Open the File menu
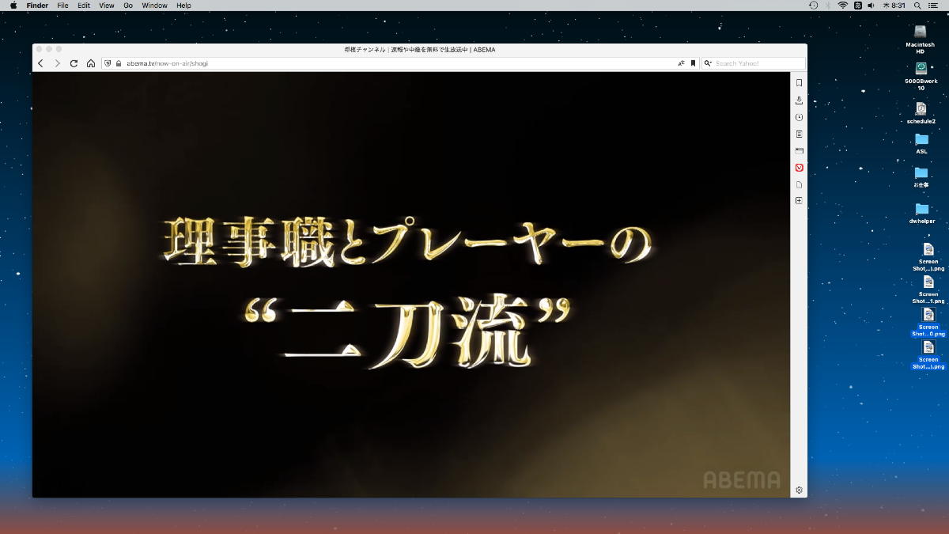Screen dimensions: 949x534 [62, 6]
